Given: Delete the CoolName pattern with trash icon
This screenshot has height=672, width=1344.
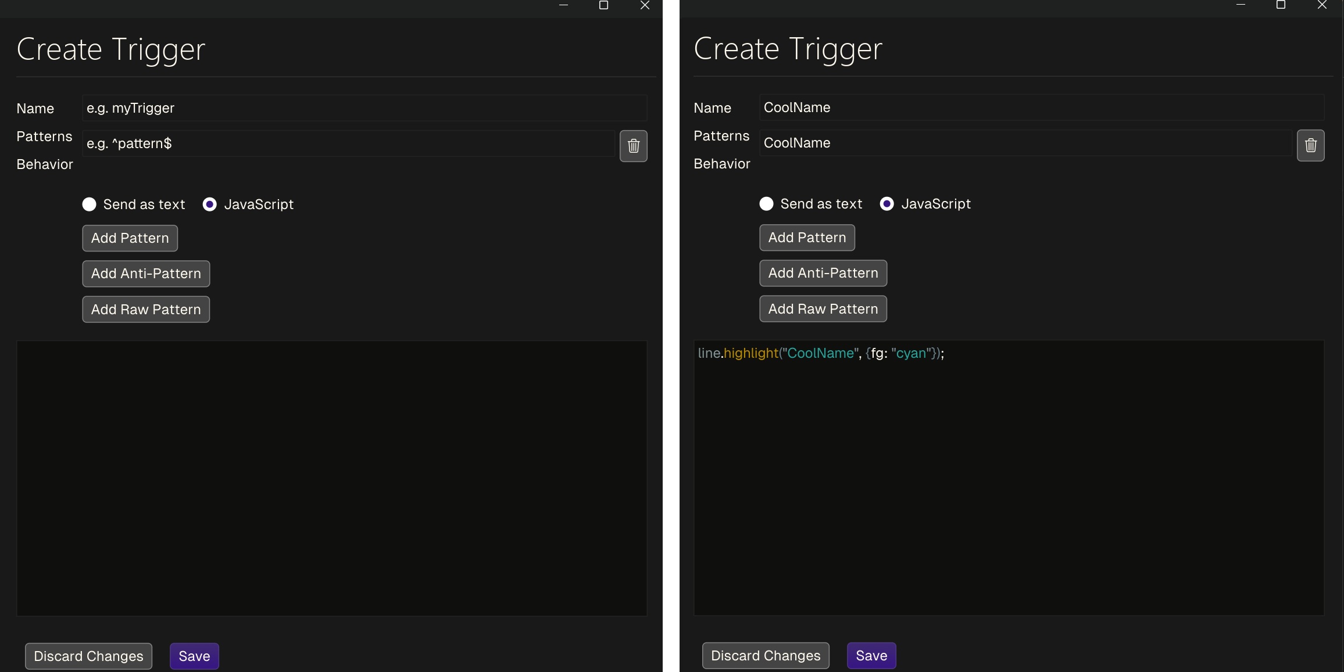Looking at the screenshot, I should [1310, 145].
